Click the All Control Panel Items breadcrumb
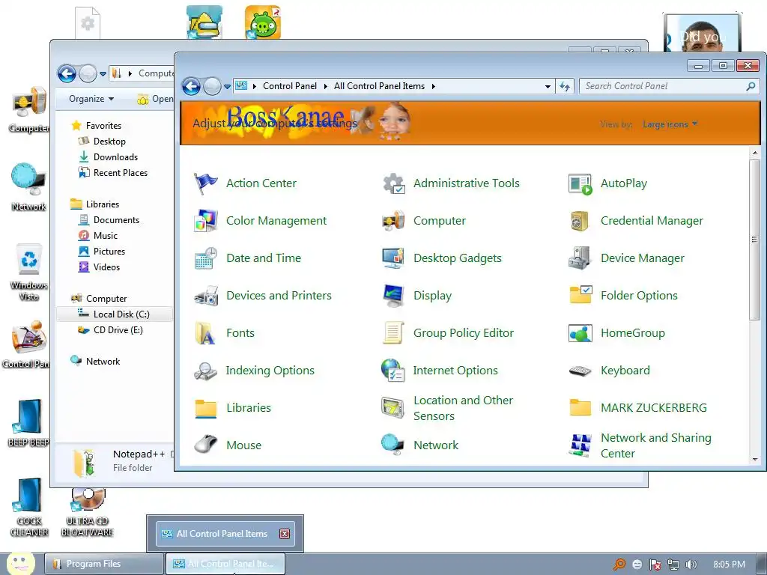The width and height of the screenshot is (767, 575). [x=379, y=86]
